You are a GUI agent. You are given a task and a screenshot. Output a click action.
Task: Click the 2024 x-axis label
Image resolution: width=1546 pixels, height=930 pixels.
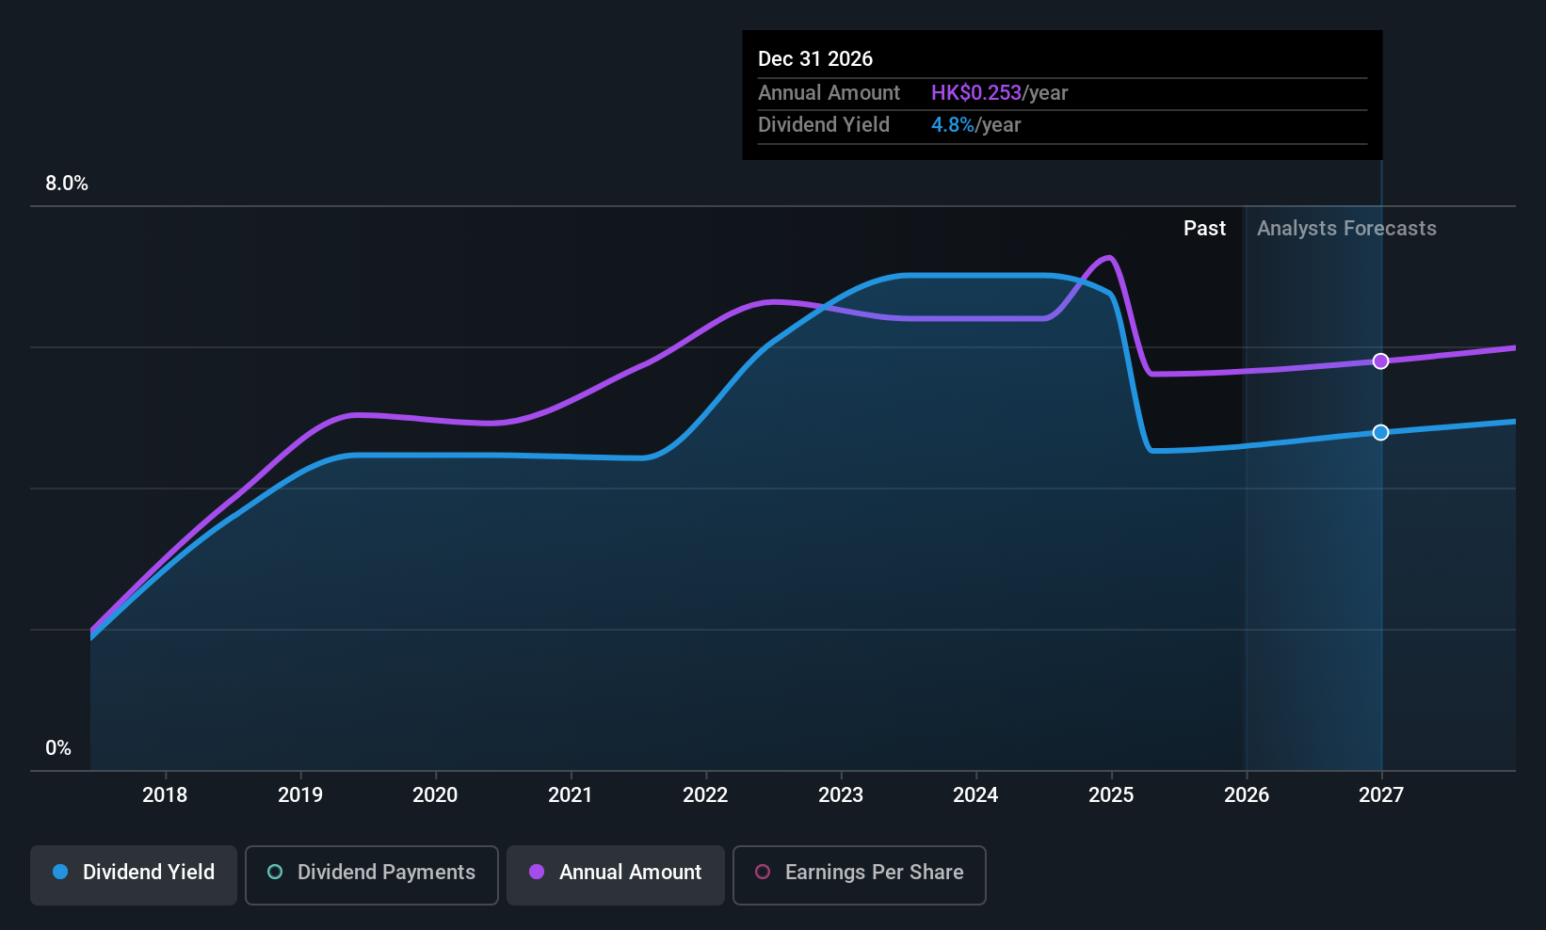975,795
